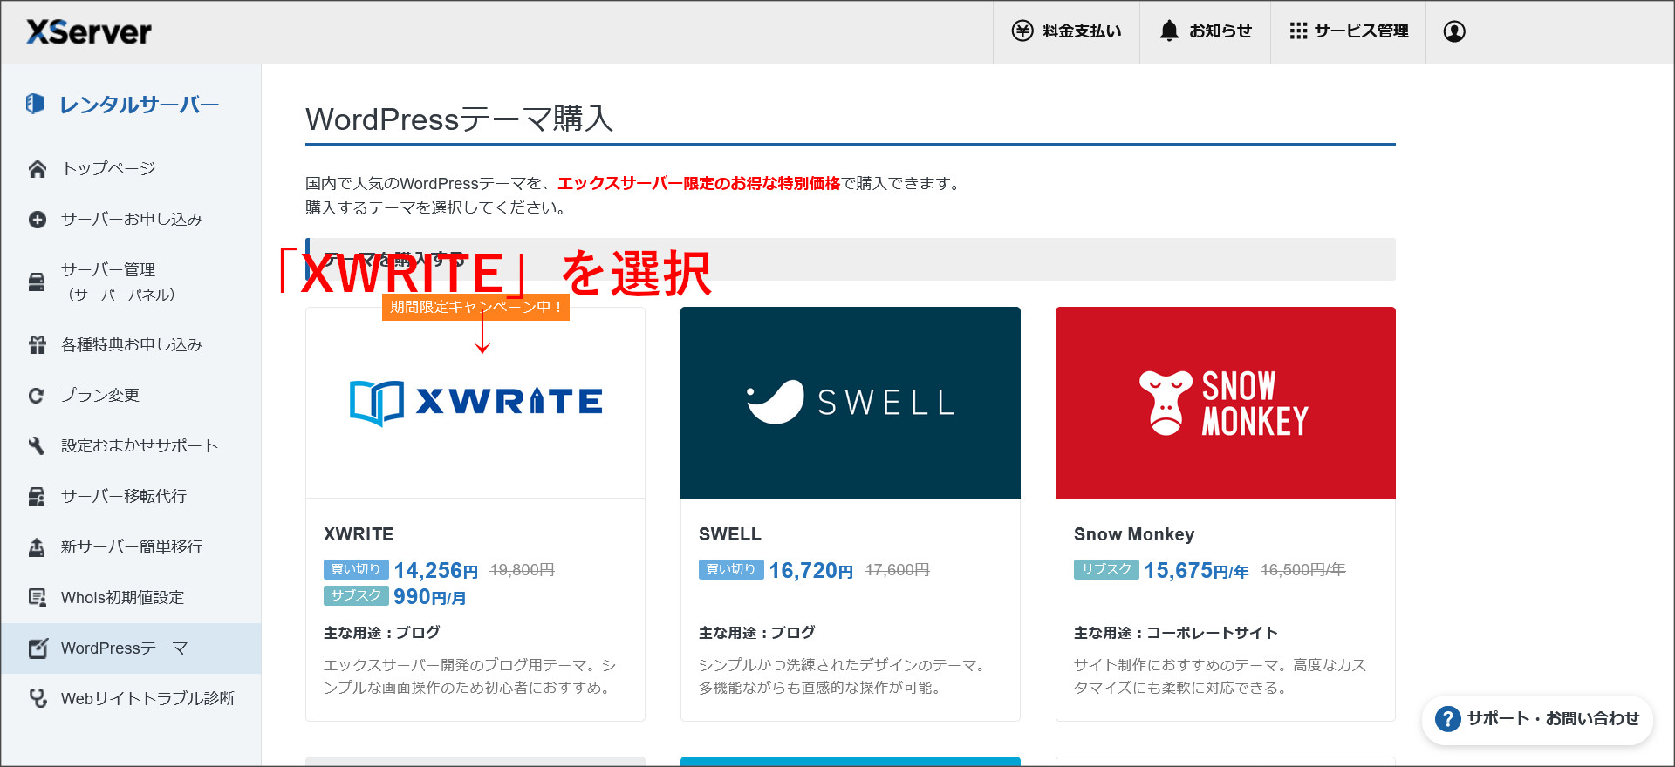Click the service management grid icon
The height and width of the screenshot is (767, 1675).
coord(1298,31)
